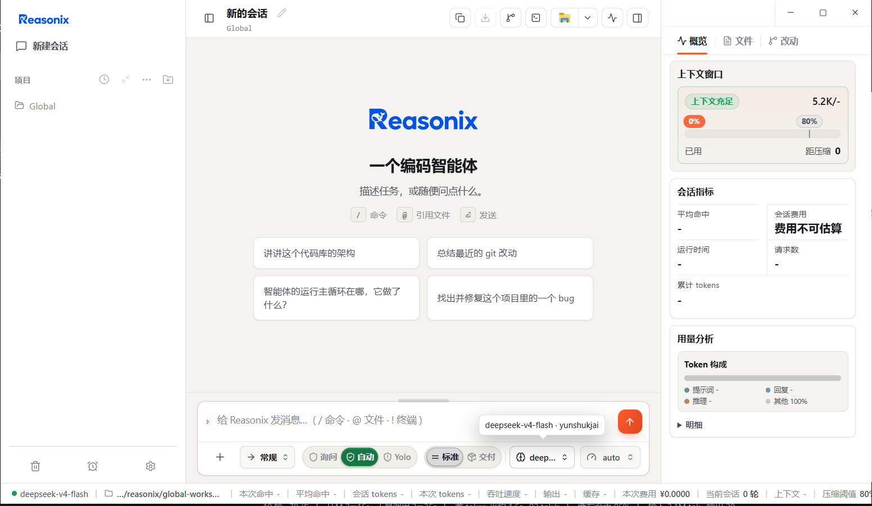Viewport: 872px width, 506px height.
Task: Click the deepseek-v4-flash status bar indicator
Action: point(50,494)
